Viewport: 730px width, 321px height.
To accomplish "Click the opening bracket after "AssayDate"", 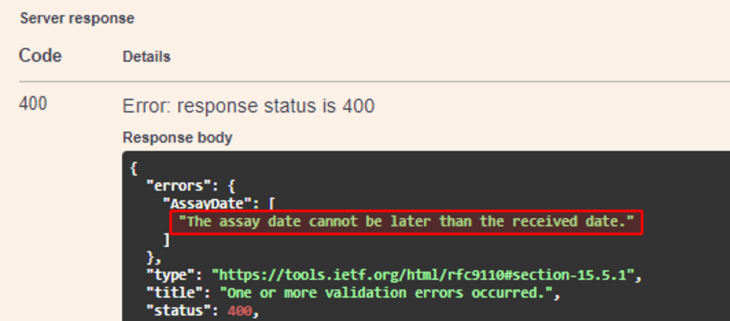I will pos(272,204).
